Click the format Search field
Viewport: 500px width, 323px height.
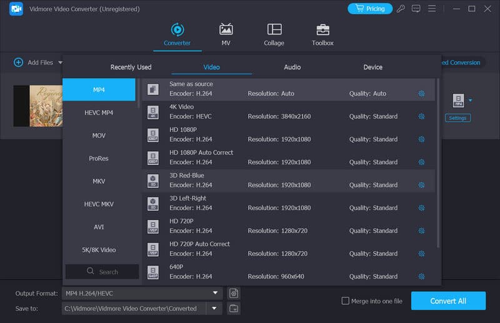click(102, 272)
